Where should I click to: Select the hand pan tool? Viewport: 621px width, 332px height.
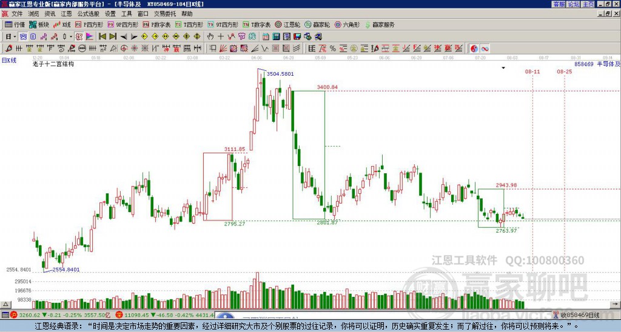pyautogui.click(x=210, y=37)
